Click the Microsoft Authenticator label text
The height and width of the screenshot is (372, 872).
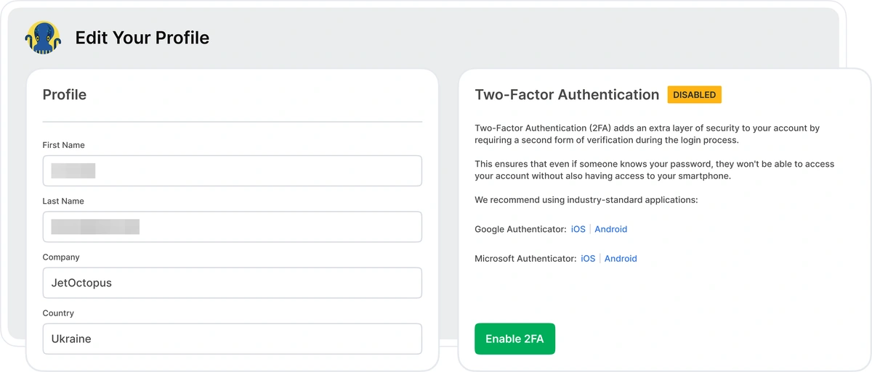(525, 259)
